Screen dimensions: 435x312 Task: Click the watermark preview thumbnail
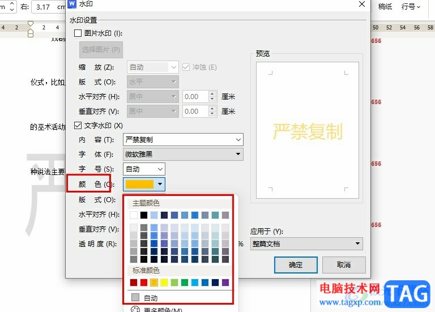308,130
